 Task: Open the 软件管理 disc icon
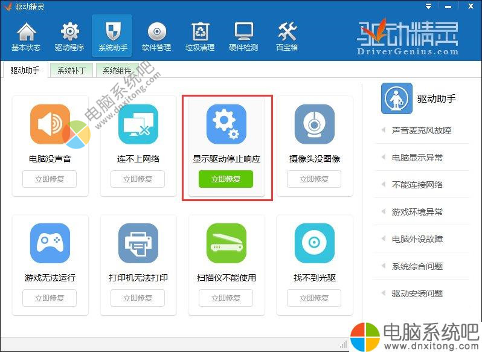pos(157,32)
